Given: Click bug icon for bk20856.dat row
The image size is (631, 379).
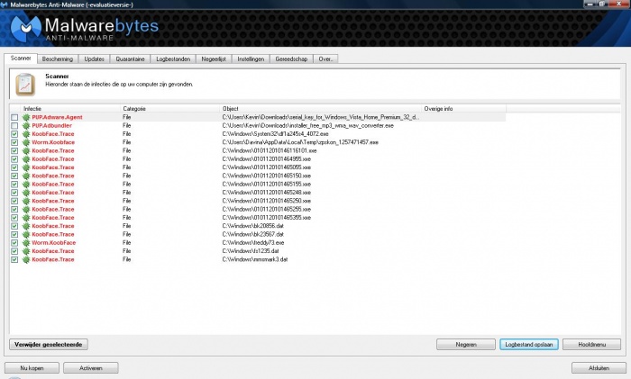Looking at the screenshot, I should 26,226.
